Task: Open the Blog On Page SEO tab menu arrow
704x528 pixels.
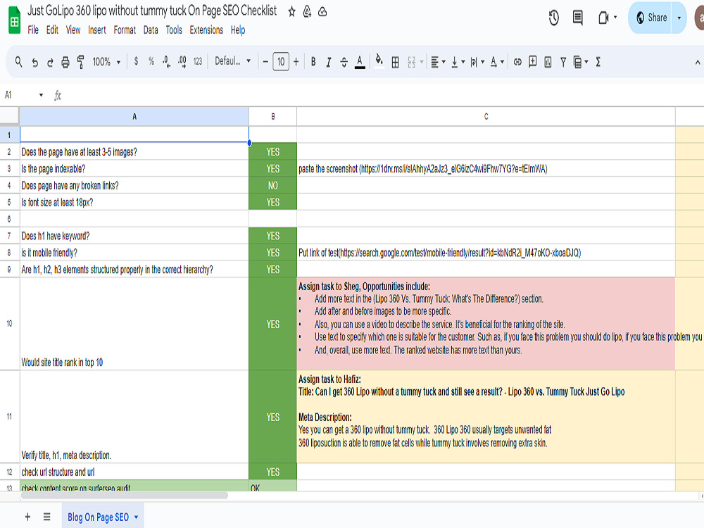Action: point(136,517)
